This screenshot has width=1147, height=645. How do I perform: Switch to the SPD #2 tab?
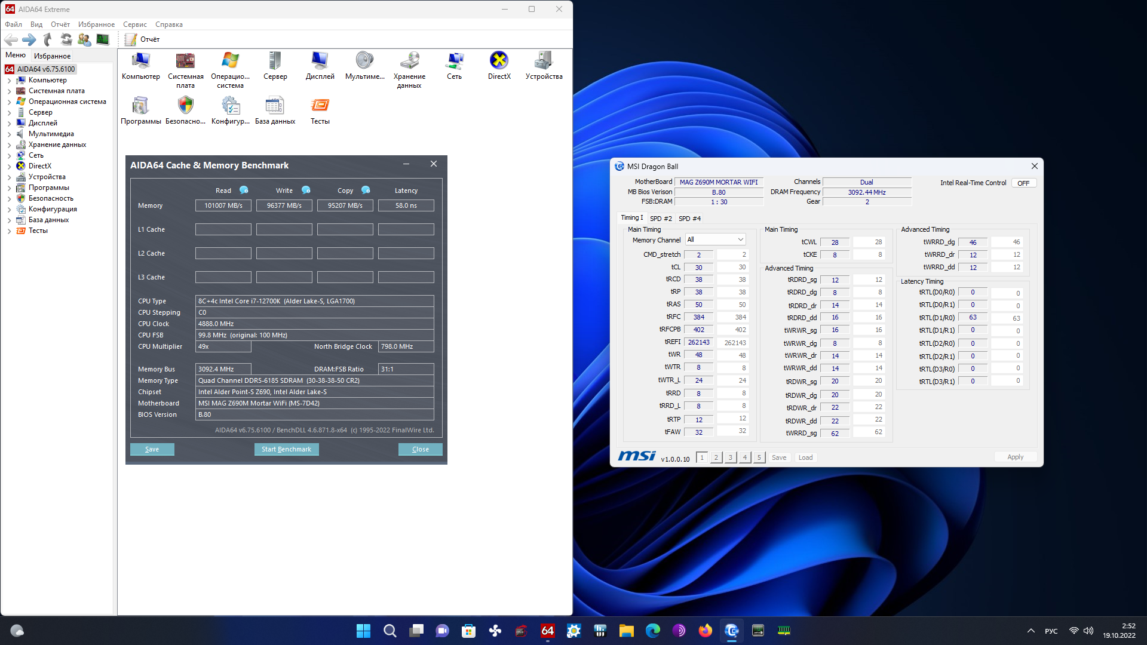661,219
